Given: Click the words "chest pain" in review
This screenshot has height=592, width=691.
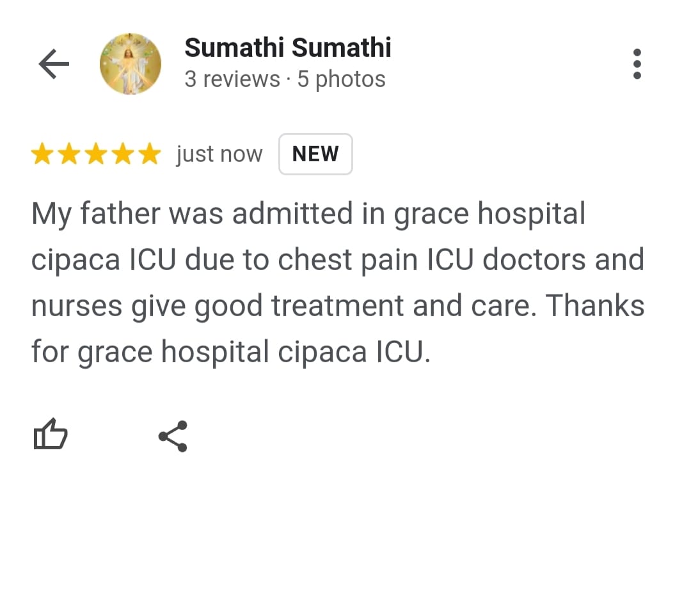Looking at the screenshot, I should [356, 260].
